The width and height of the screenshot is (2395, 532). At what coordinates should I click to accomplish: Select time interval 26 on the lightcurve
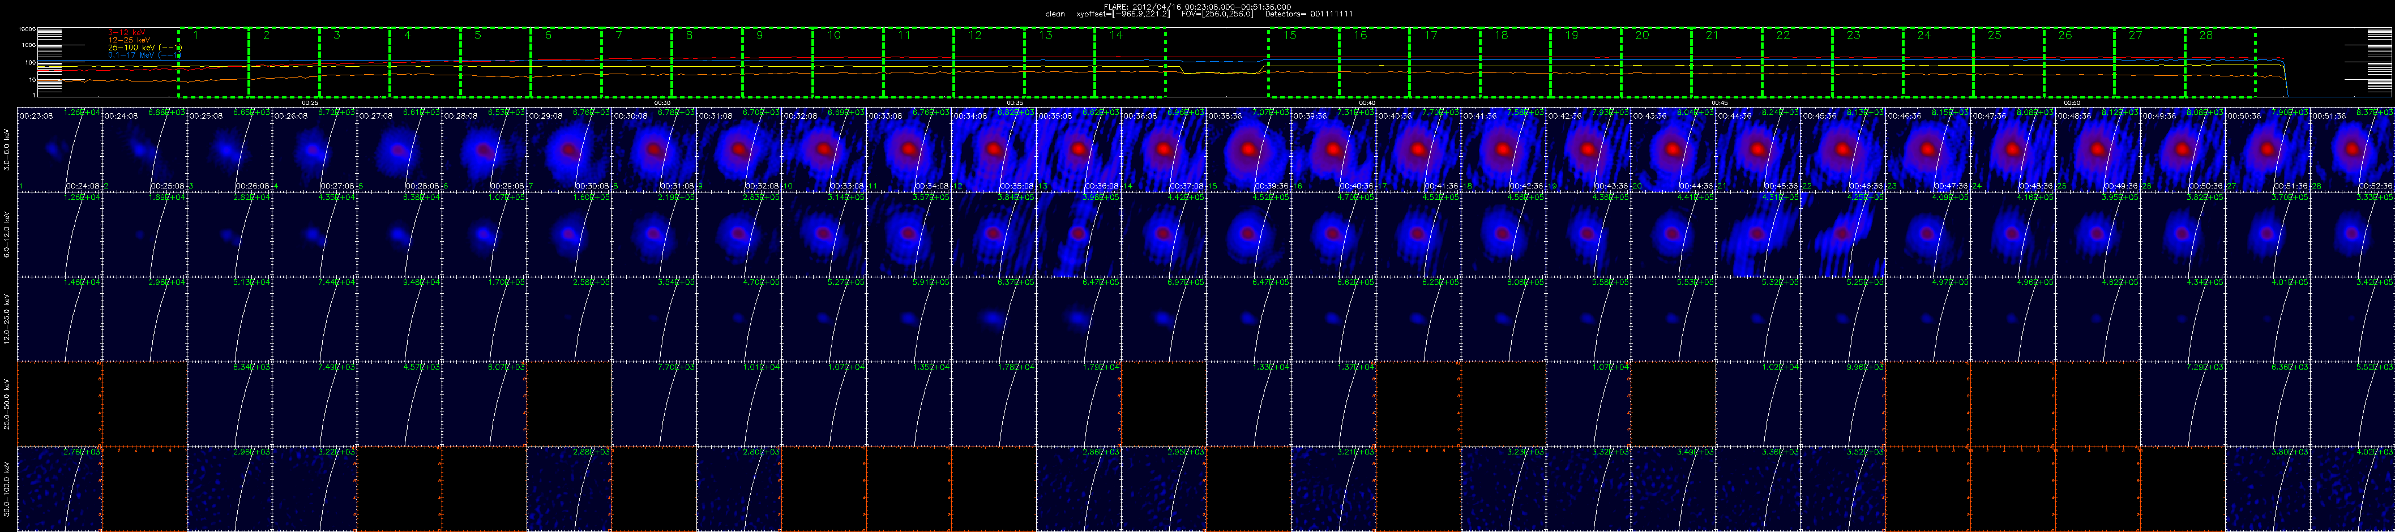pos(2079,61)
